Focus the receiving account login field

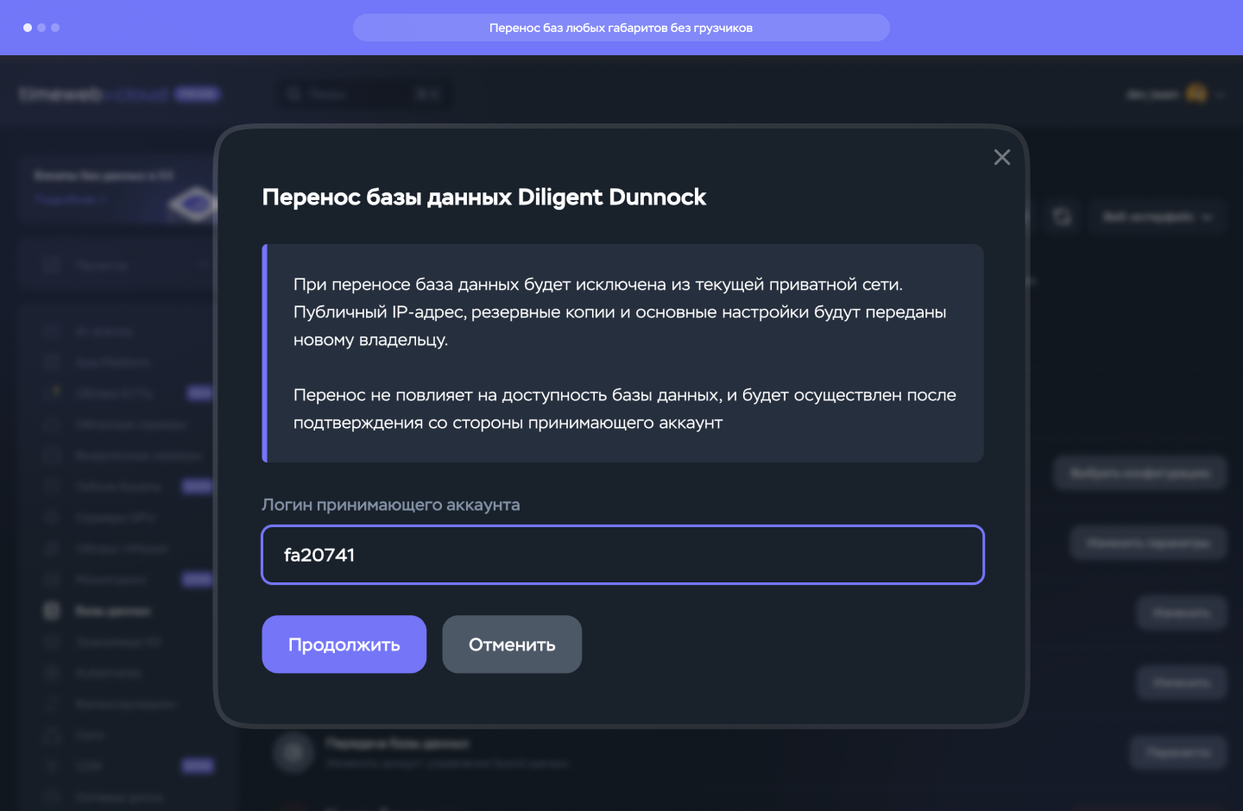pos(621,555)
